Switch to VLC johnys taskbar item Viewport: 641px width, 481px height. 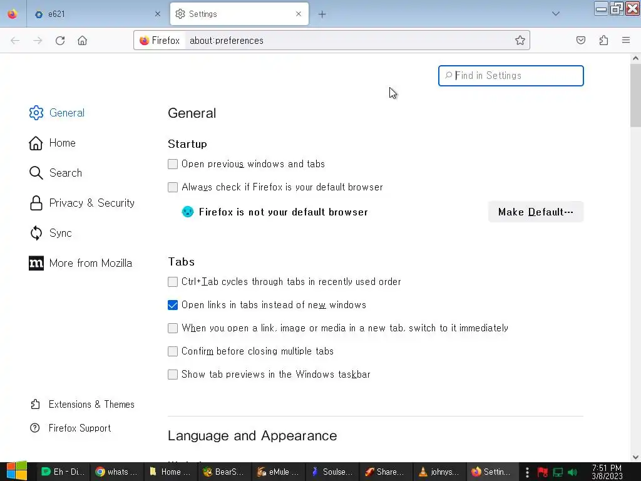(x=439, y=472)
